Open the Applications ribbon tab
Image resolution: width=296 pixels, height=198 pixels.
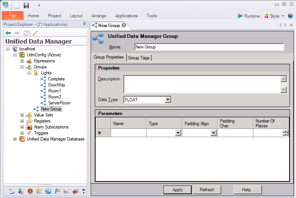click(126, 16)
